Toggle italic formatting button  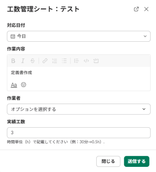pyautogui.click(x=23, y=61)
